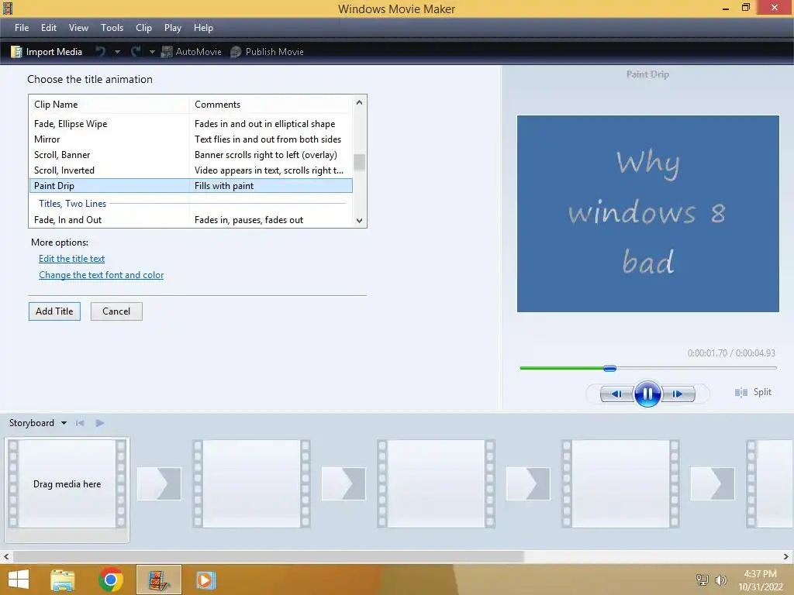
Task: Select the Mirror title animation
Action: point(192,139)
